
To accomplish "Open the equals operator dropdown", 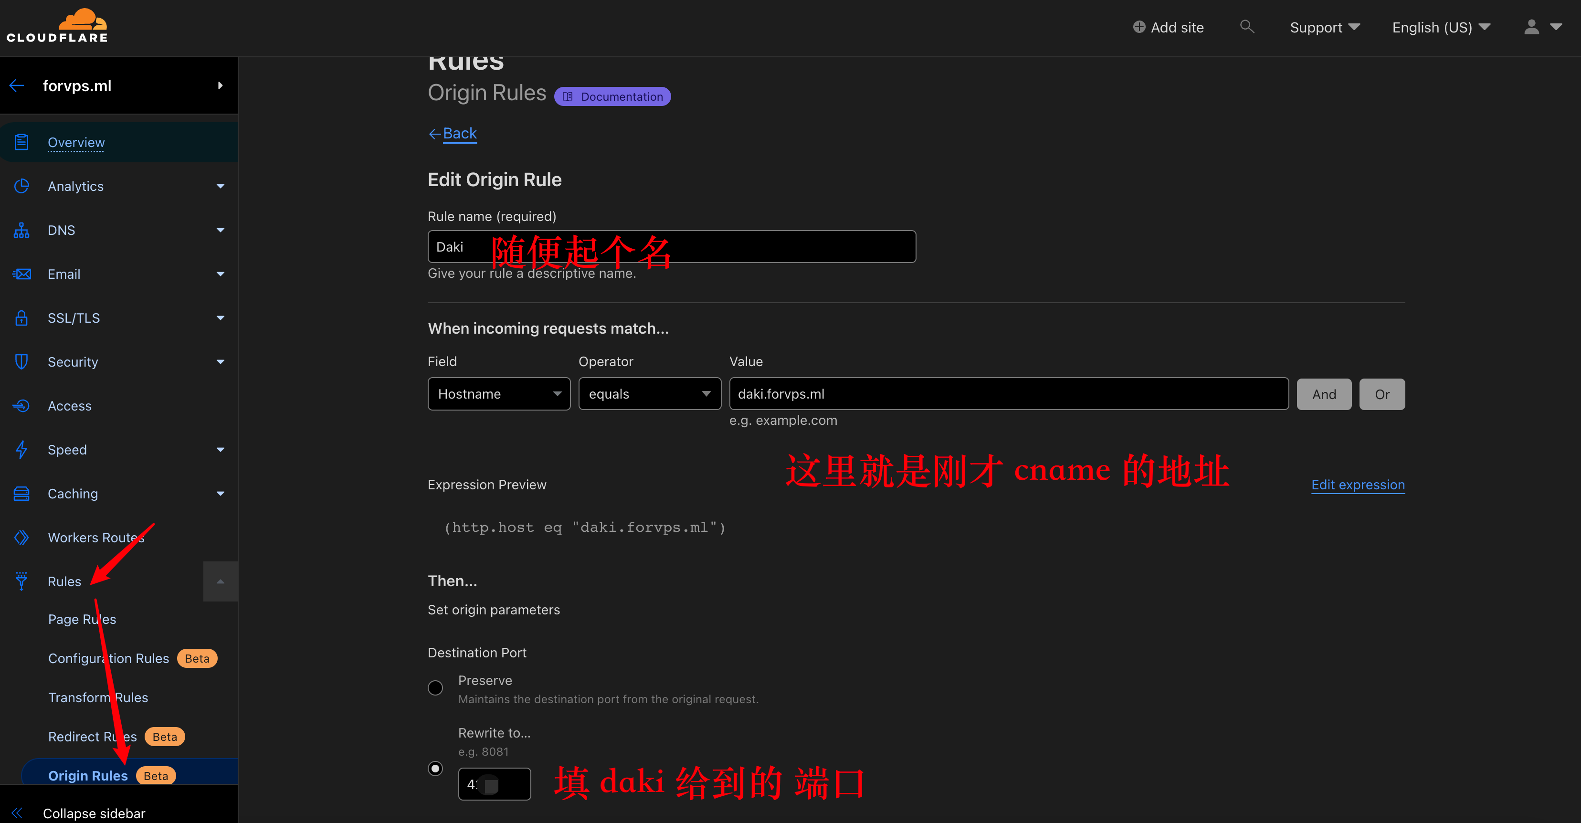I will pos(650,394).
